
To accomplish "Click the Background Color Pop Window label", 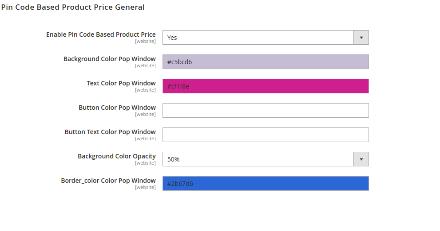I will click(x=109, y=59).
